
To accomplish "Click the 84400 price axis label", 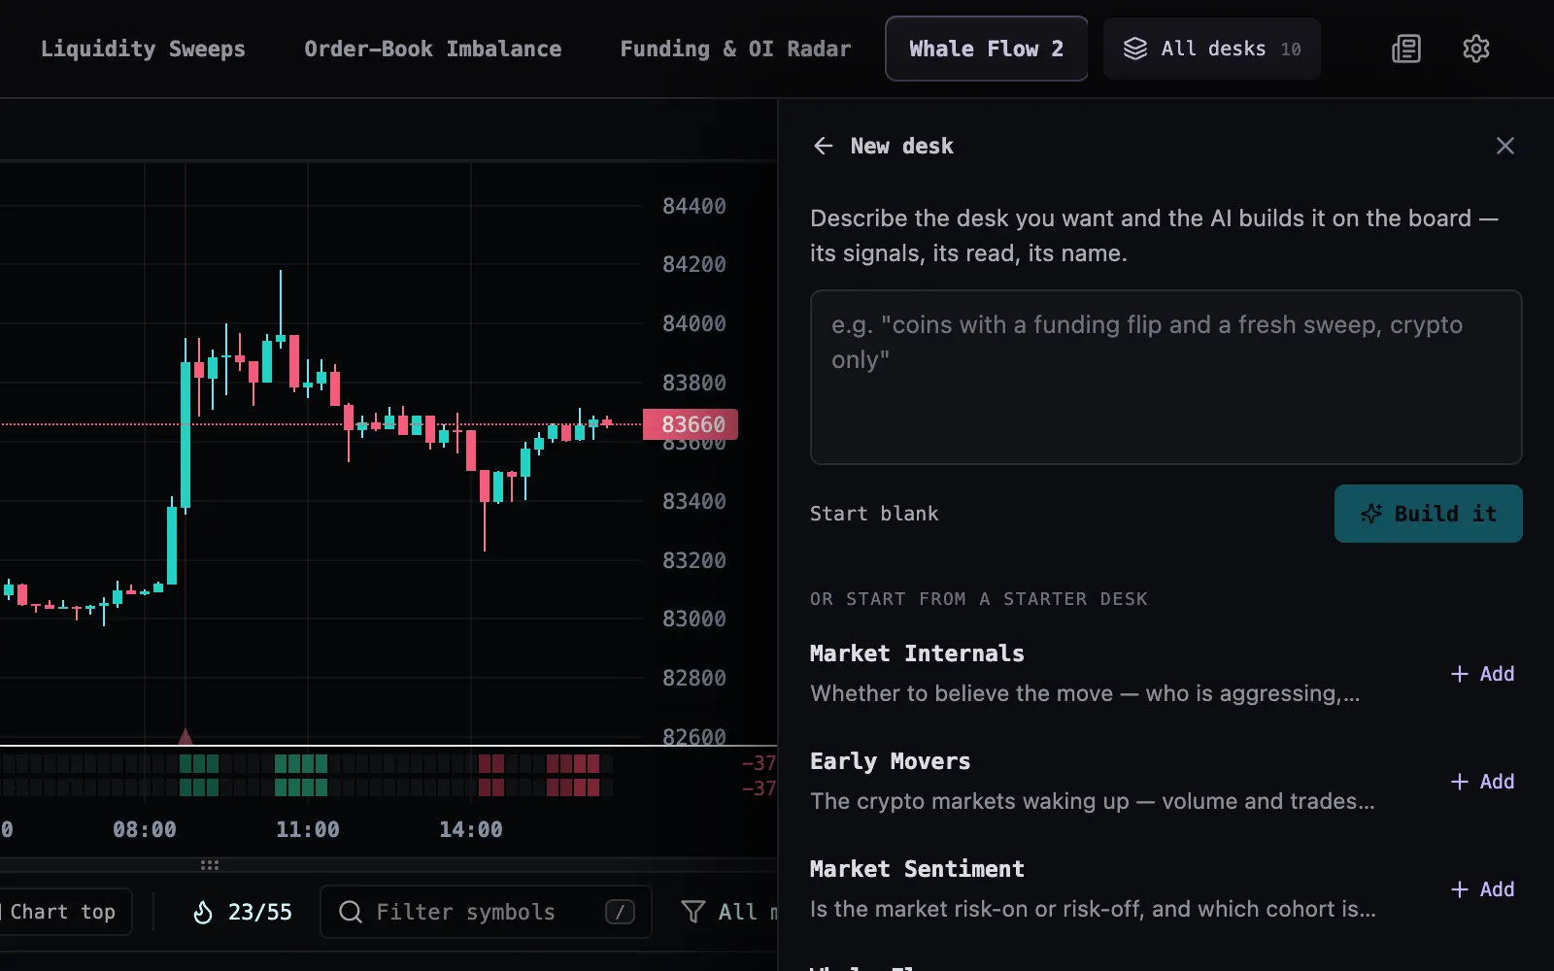I will (693, 206).
